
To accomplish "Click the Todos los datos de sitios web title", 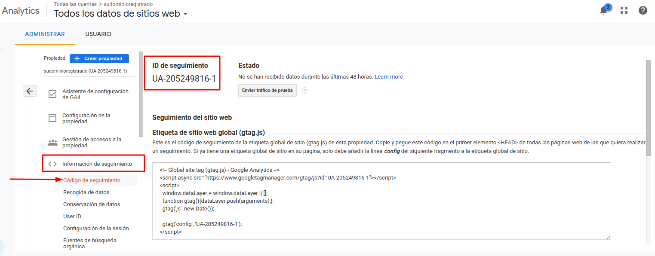I will click(x=117, y=13).
